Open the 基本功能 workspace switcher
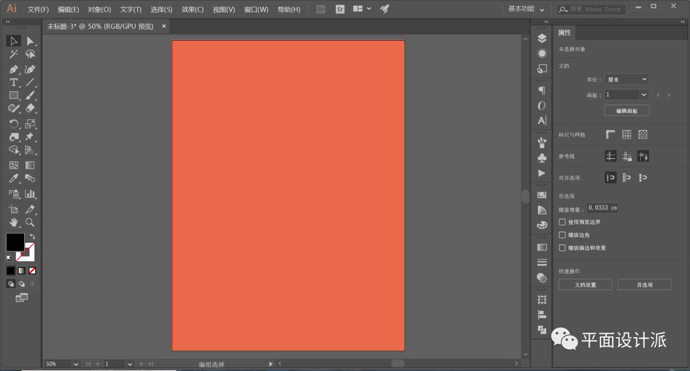 point(526,9)
